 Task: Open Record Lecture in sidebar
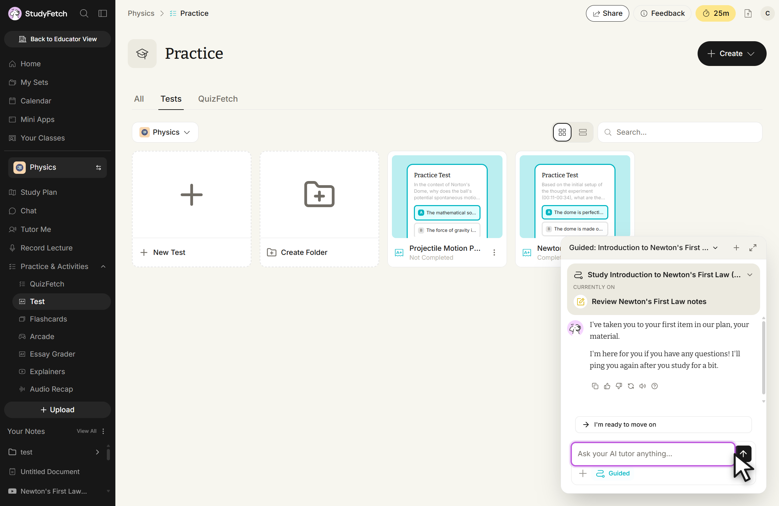(58, 248)
